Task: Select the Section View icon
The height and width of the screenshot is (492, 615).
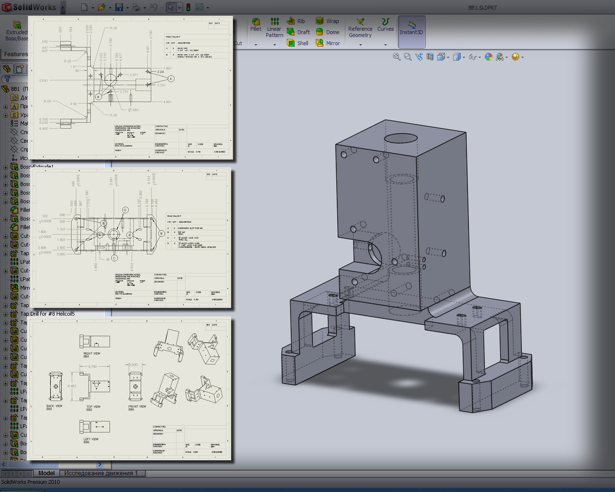Action: coord(430,57)
